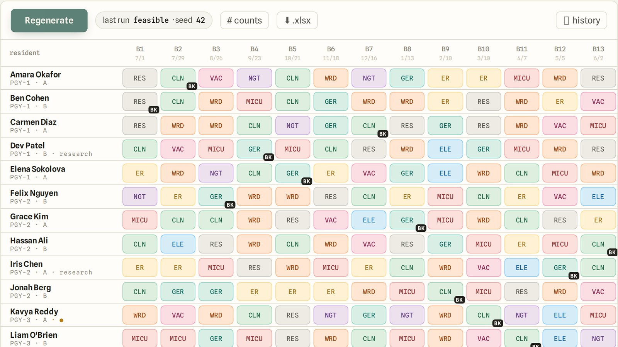This screenshot has height=347, width=618.
Task: Click the Liam O'Brien resident name
Action: (x=34, y=335)
